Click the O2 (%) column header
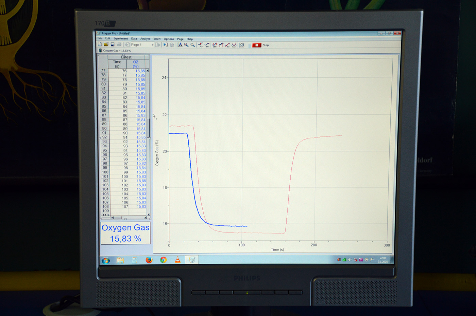 tap(136, 64)
